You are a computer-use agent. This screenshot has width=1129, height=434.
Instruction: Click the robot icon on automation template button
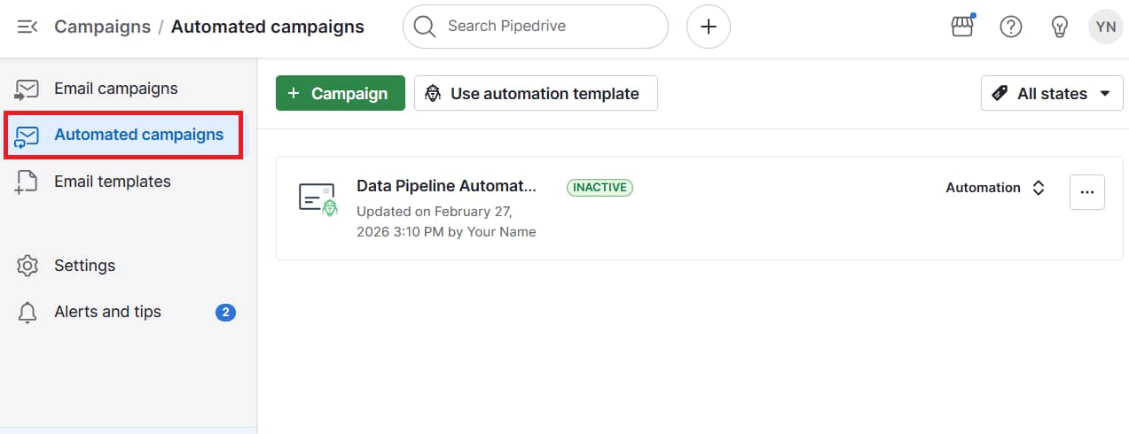coord(433,93)
